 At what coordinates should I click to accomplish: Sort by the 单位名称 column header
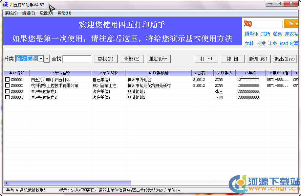(x=60, y=73)
